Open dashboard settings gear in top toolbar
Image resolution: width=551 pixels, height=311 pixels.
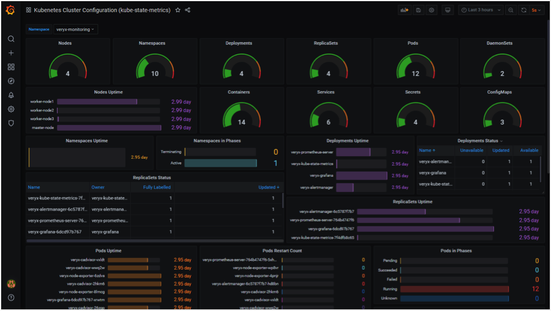[x=431, y=10]
